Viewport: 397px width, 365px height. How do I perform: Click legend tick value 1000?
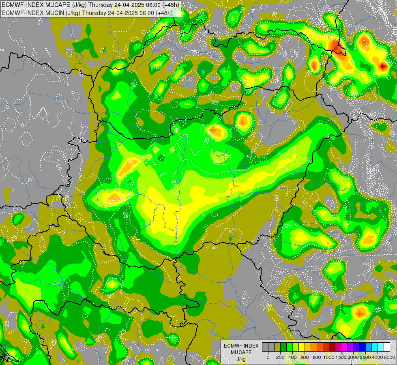pos(329,357)
